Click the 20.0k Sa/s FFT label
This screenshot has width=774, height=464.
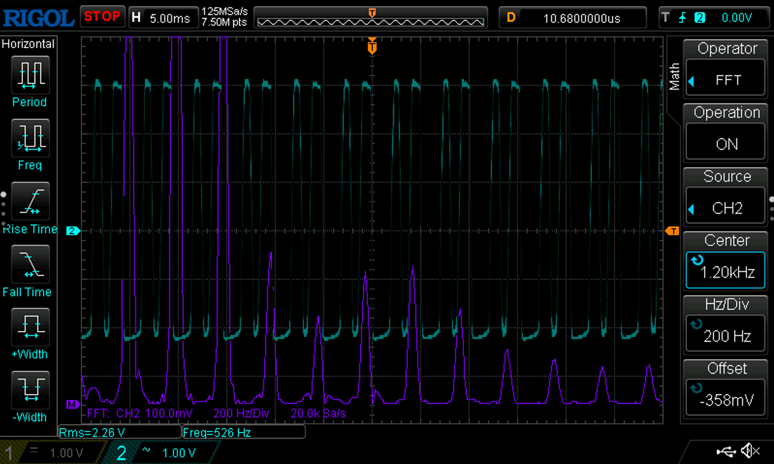click(x=318, y=413)
